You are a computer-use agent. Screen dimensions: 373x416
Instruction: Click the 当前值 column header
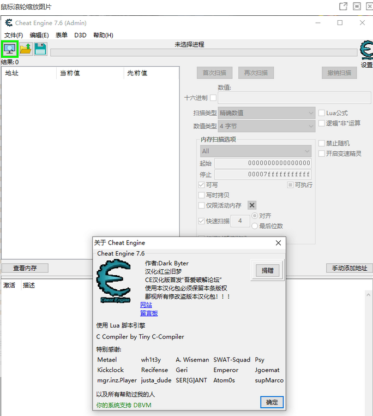coord(90,73)
